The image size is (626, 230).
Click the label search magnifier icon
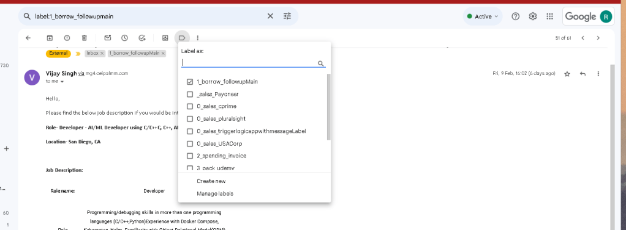(x=320, y=63)
